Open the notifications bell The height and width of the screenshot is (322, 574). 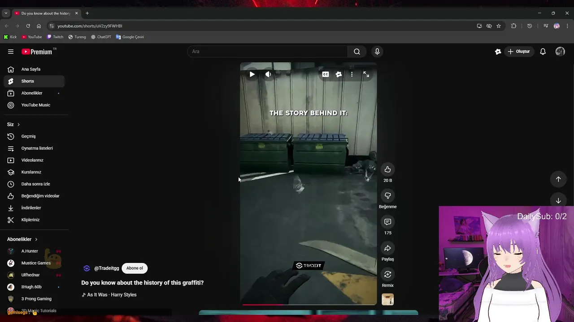[x=543, y=51]
